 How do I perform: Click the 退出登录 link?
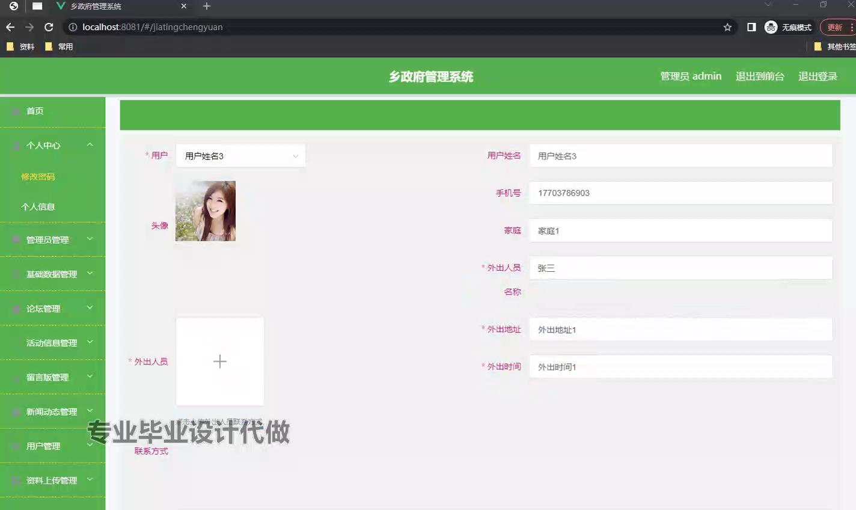[818, 76]
